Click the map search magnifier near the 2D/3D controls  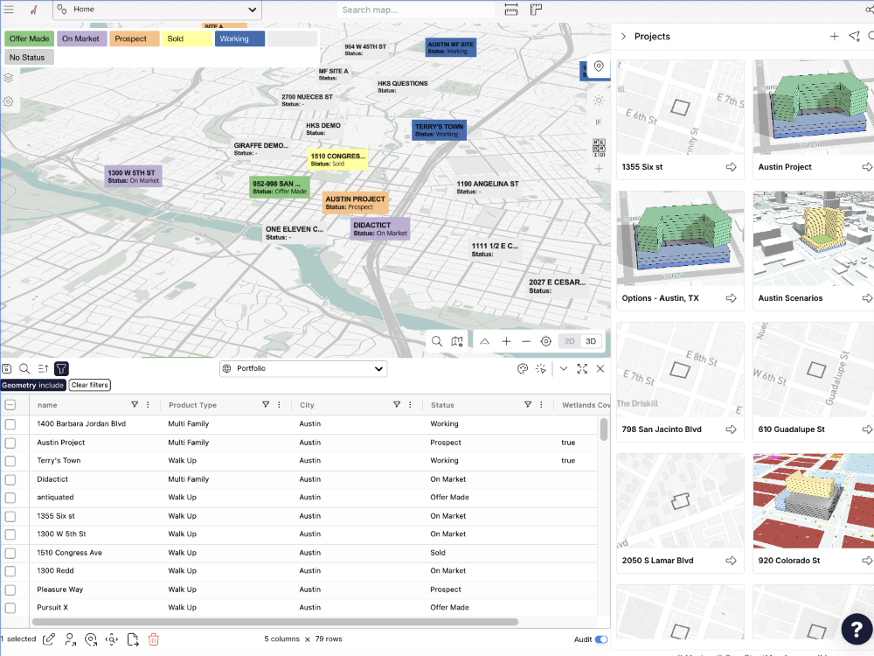(437, 341)
